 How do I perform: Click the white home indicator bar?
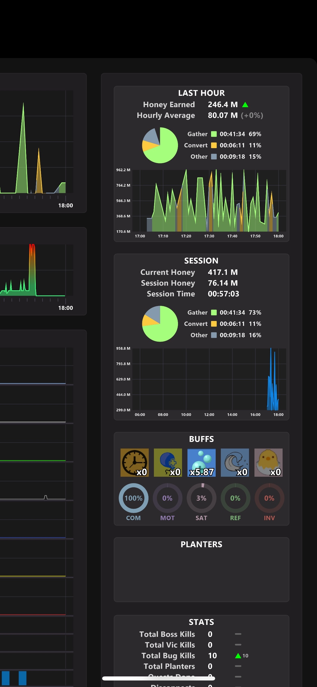click(158, 678)
